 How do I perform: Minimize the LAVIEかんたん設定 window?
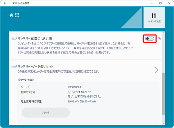coord(152,3)
